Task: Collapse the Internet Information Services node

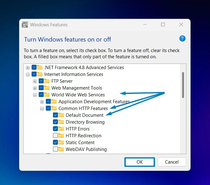Action: [28, 74]
